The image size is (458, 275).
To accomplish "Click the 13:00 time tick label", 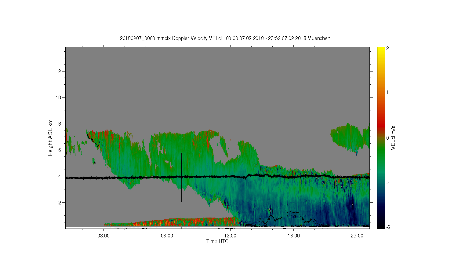I will [230, 236].
